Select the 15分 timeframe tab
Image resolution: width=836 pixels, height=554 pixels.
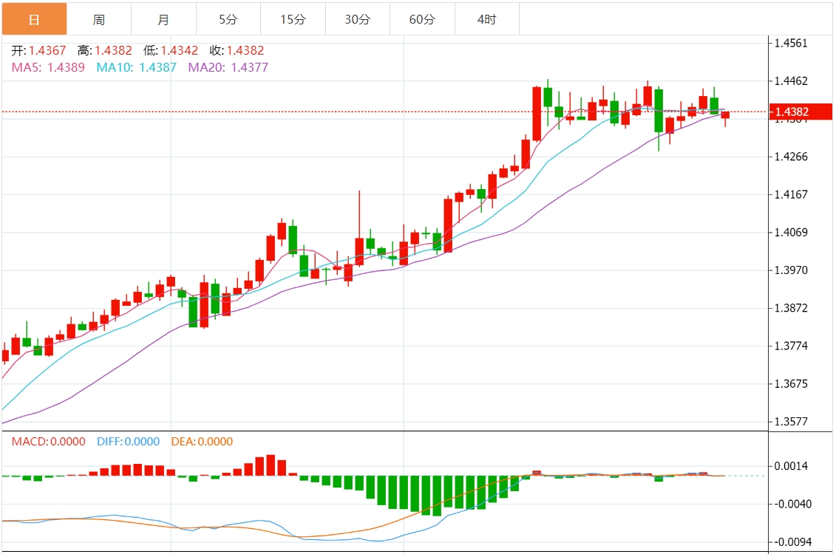point(293,20)
